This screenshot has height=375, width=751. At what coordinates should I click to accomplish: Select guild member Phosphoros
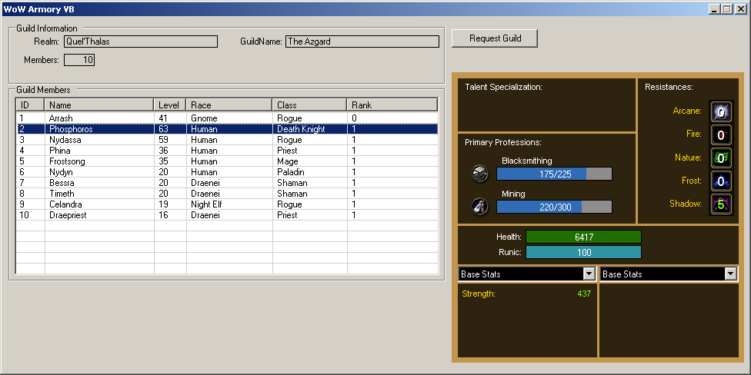(228, 129)
